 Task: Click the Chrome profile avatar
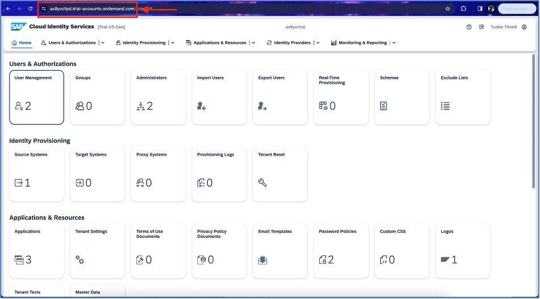491,8
